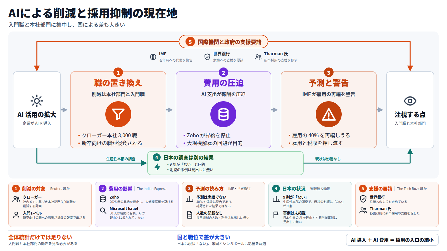The image size is (447, 251).
Task: Click the eye icon above 注視する点
Action: click(x=410, y=101)
